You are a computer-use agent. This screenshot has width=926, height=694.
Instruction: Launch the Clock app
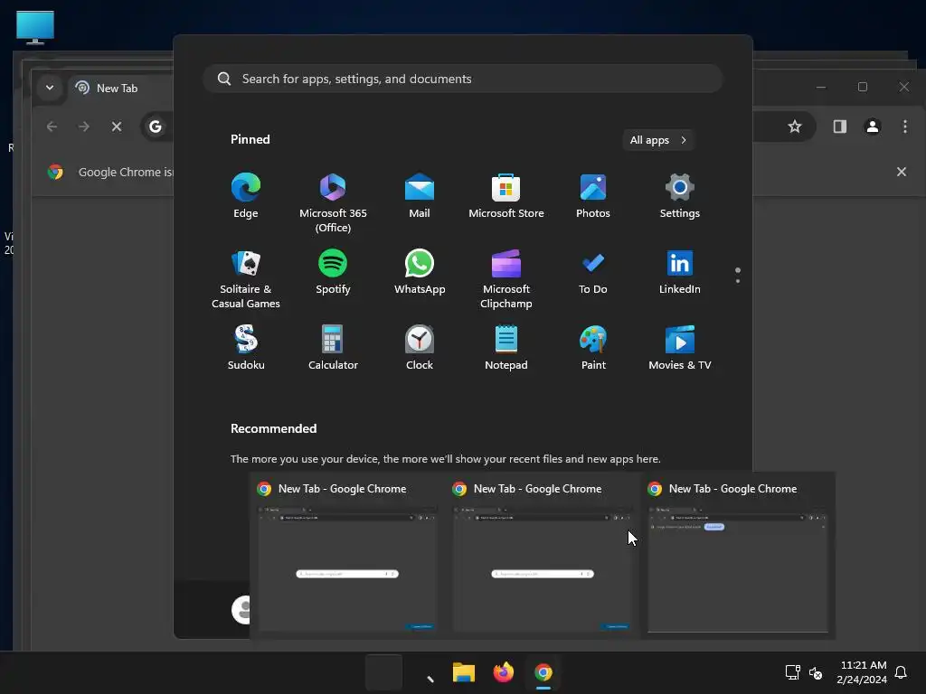[420, 348]
